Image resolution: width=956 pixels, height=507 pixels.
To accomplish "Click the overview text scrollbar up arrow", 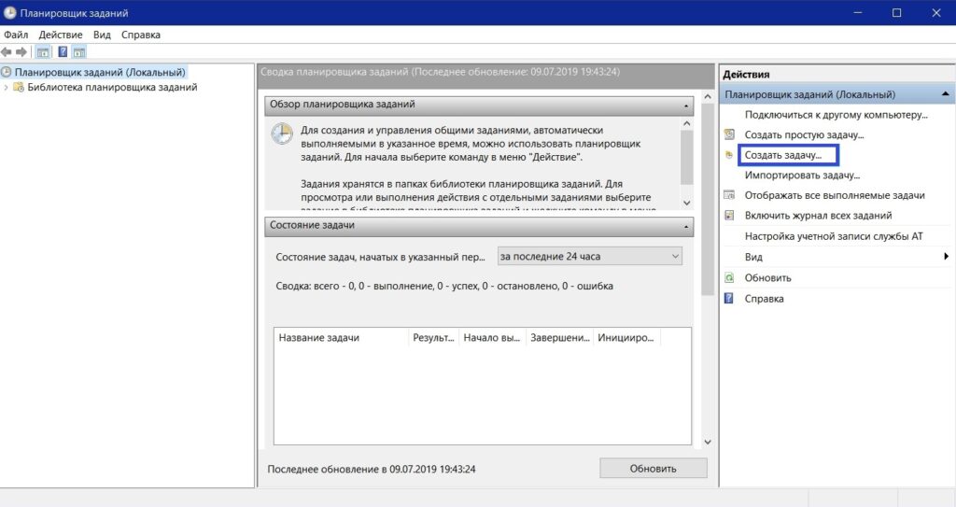I will point(686,123).
